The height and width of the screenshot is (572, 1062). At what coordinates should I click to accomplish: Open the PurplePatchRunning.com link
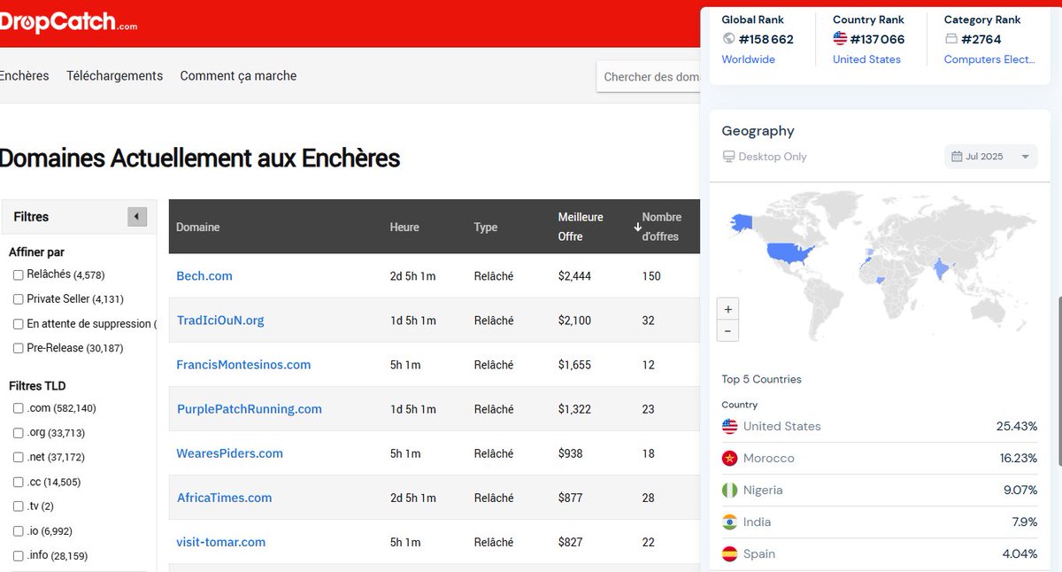point(250,409)
